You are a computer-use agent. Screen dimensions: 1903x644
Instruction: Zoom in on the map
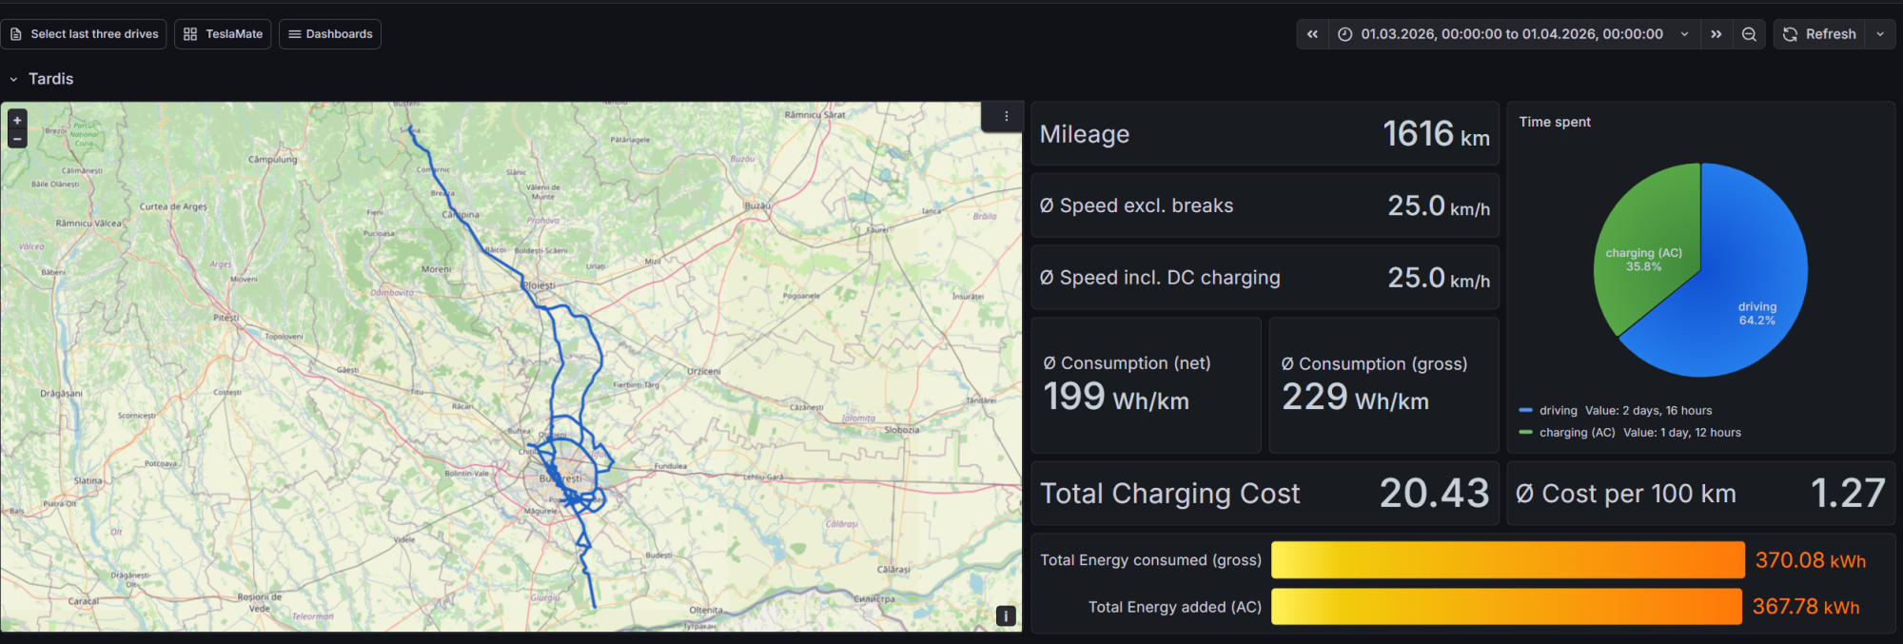tap(17, 121)
